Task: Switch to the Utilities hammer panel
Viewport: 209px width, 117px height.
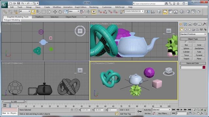Action: click(x=204, y=24)
